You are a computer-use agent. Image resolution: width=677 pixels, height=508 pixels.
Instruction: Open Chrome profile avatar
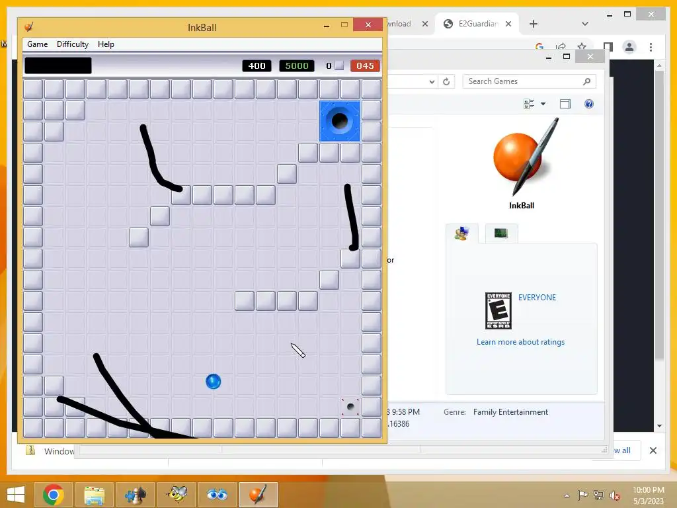point(629,47)
